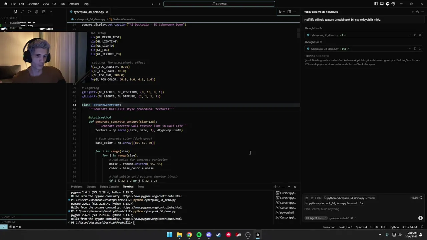The width and height of the screenshot is (427, 240).
Task: Start a new chat with plus
Action: [x=413, y=12]
